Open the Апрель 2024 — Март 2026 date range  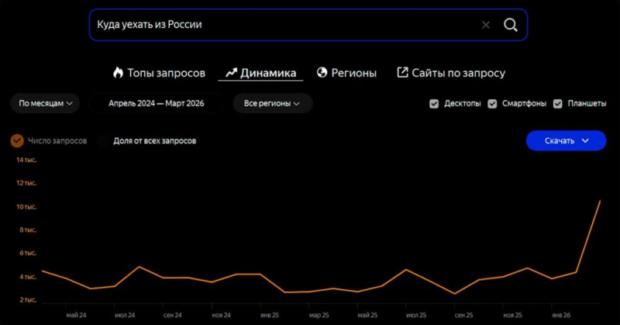[156, 103]
